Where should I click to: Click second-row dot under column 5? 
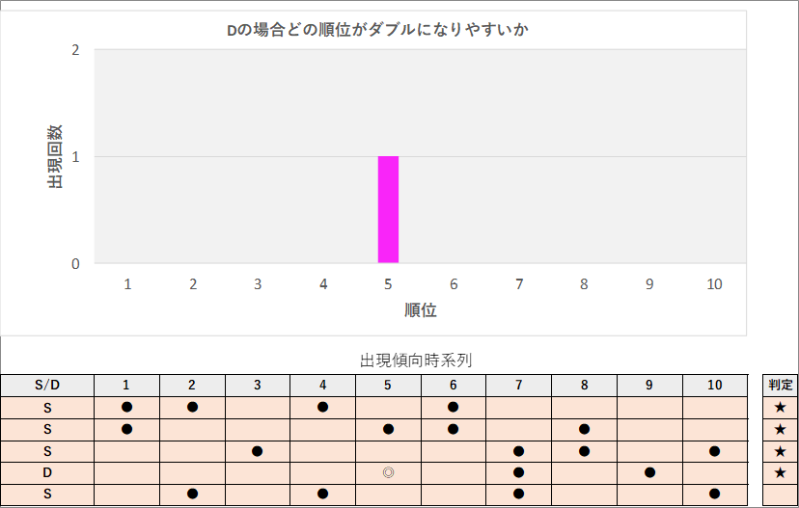[388, 429]
